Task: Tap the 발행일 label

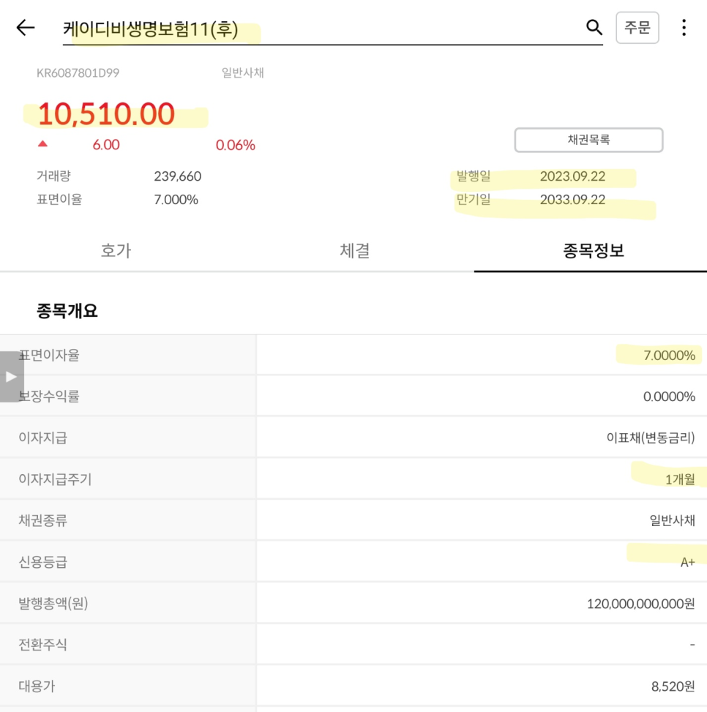Action: (x=473, y=176)
